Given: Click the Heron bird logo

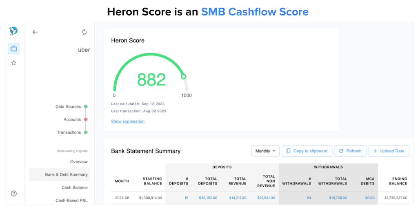Looking at the screenshot, I should point(13,32).
